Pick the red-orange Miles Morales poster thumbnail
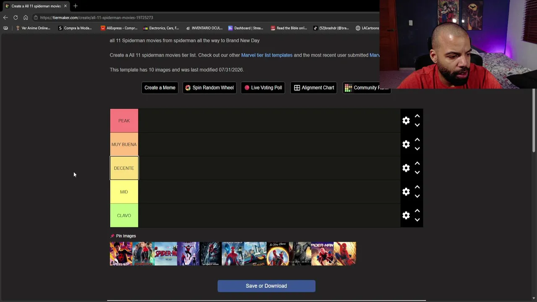537x302 pixels. (x=121, y=254)
